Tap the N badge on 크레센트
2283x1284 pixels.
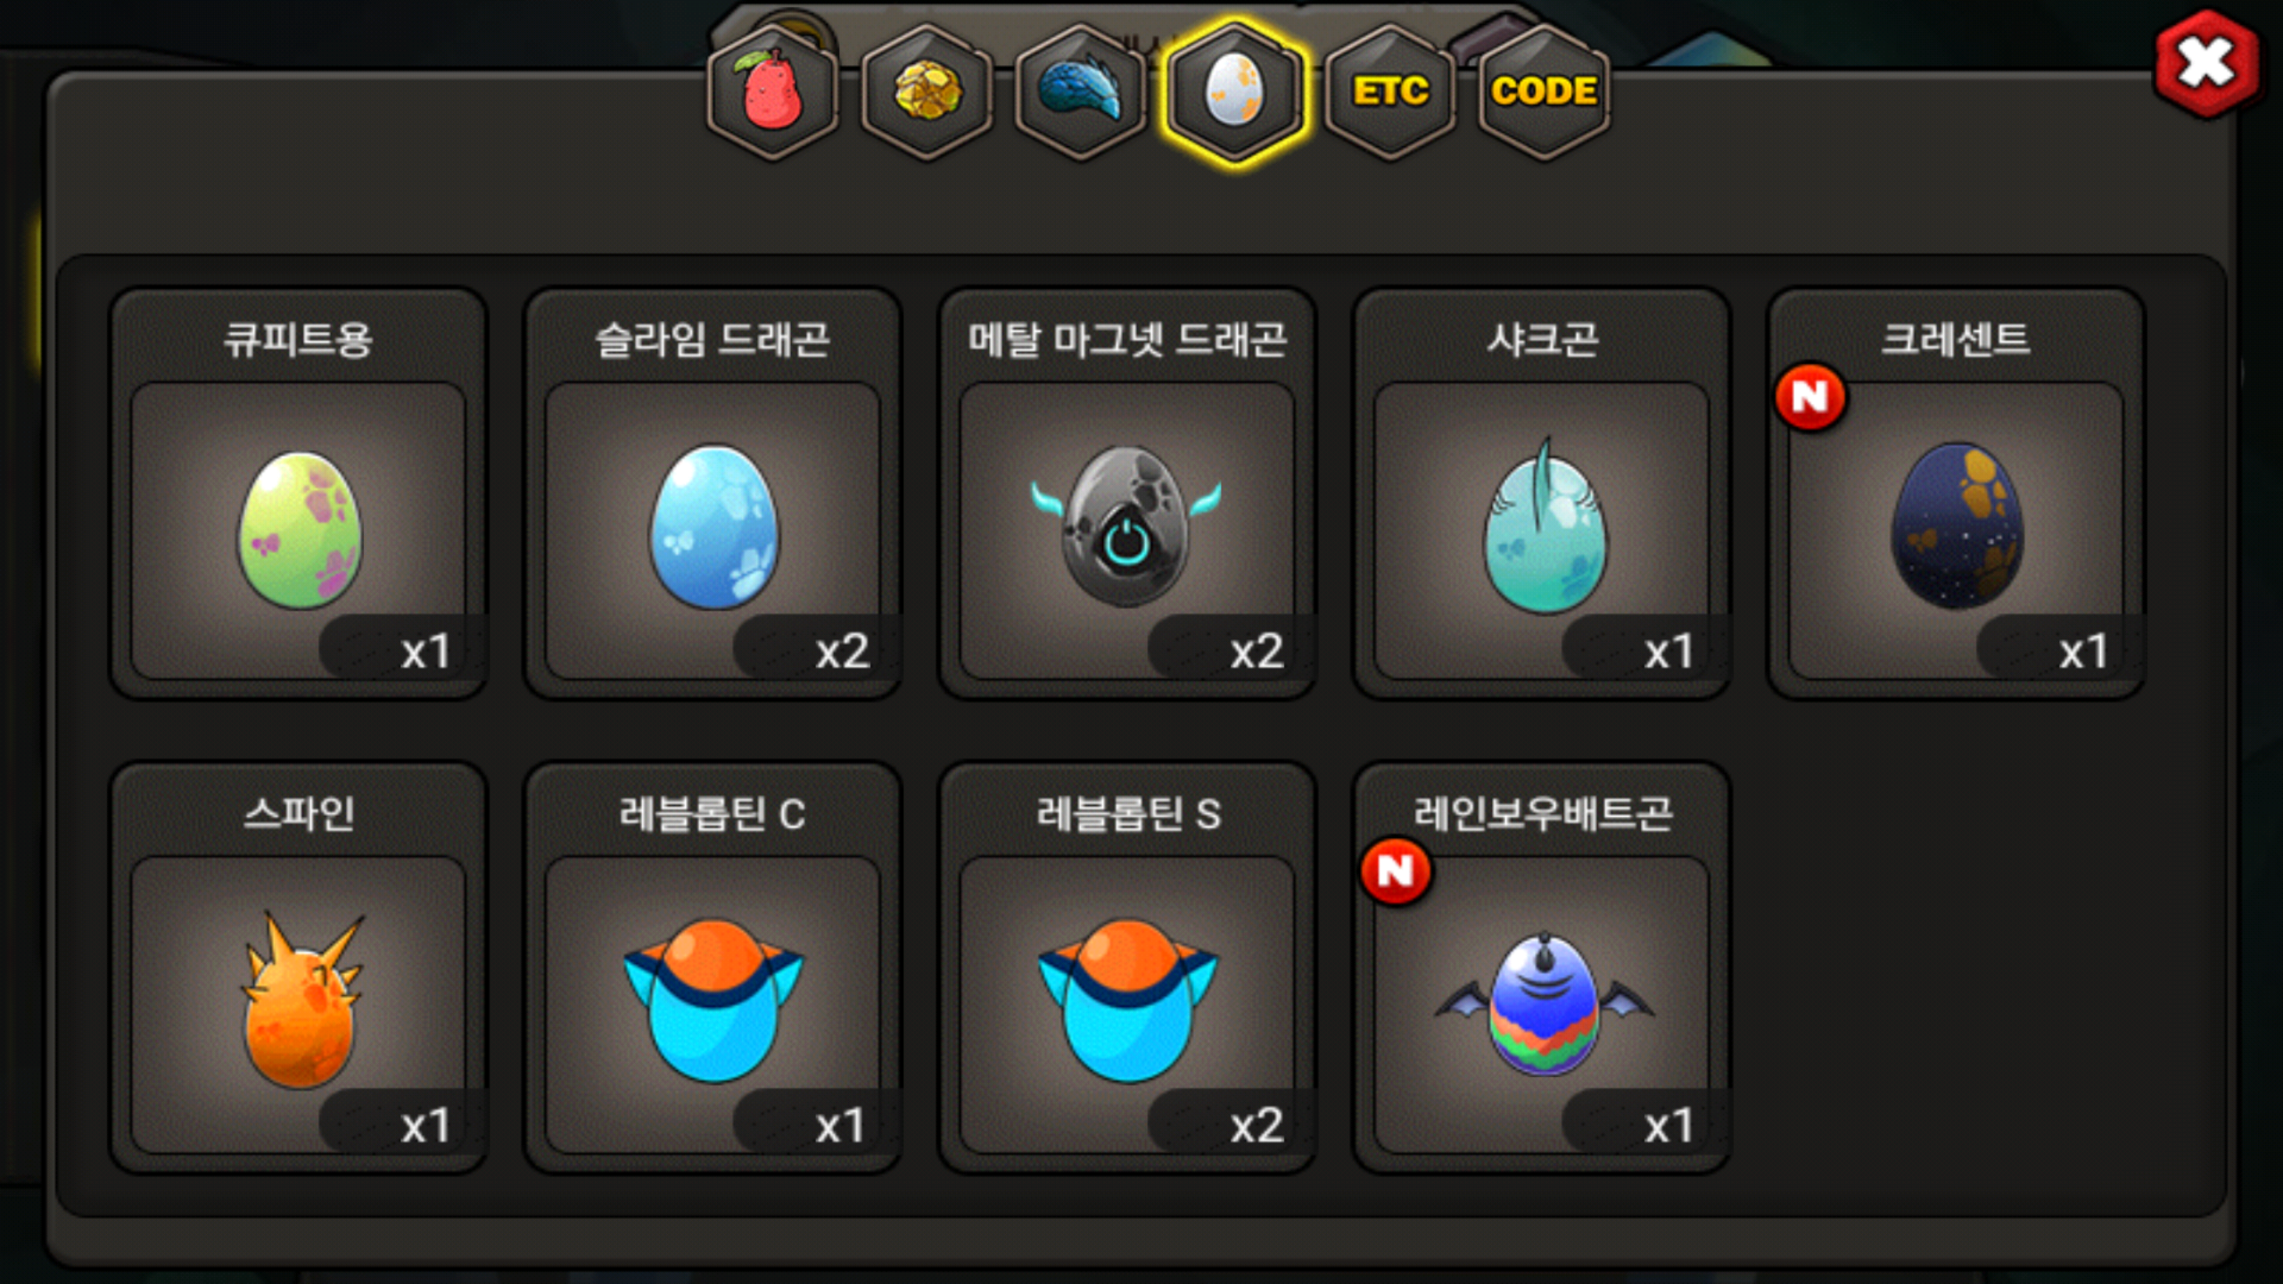pyautogui.click(x=1810, y=398)
